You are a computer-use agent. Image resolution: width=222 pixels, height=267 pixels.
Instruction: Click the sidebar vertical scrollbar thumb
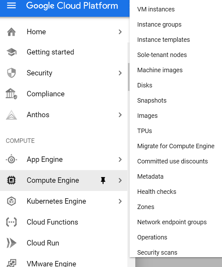[129, 77]
